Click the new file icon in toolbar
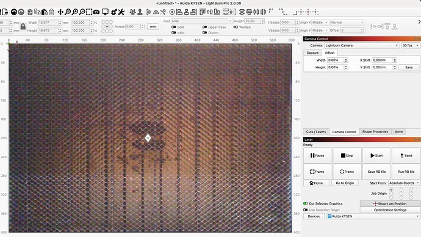 (x=4, y=12)
